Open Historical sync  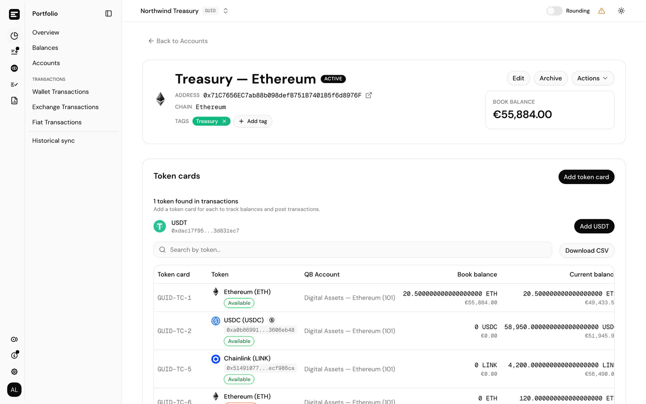(54, 140)
